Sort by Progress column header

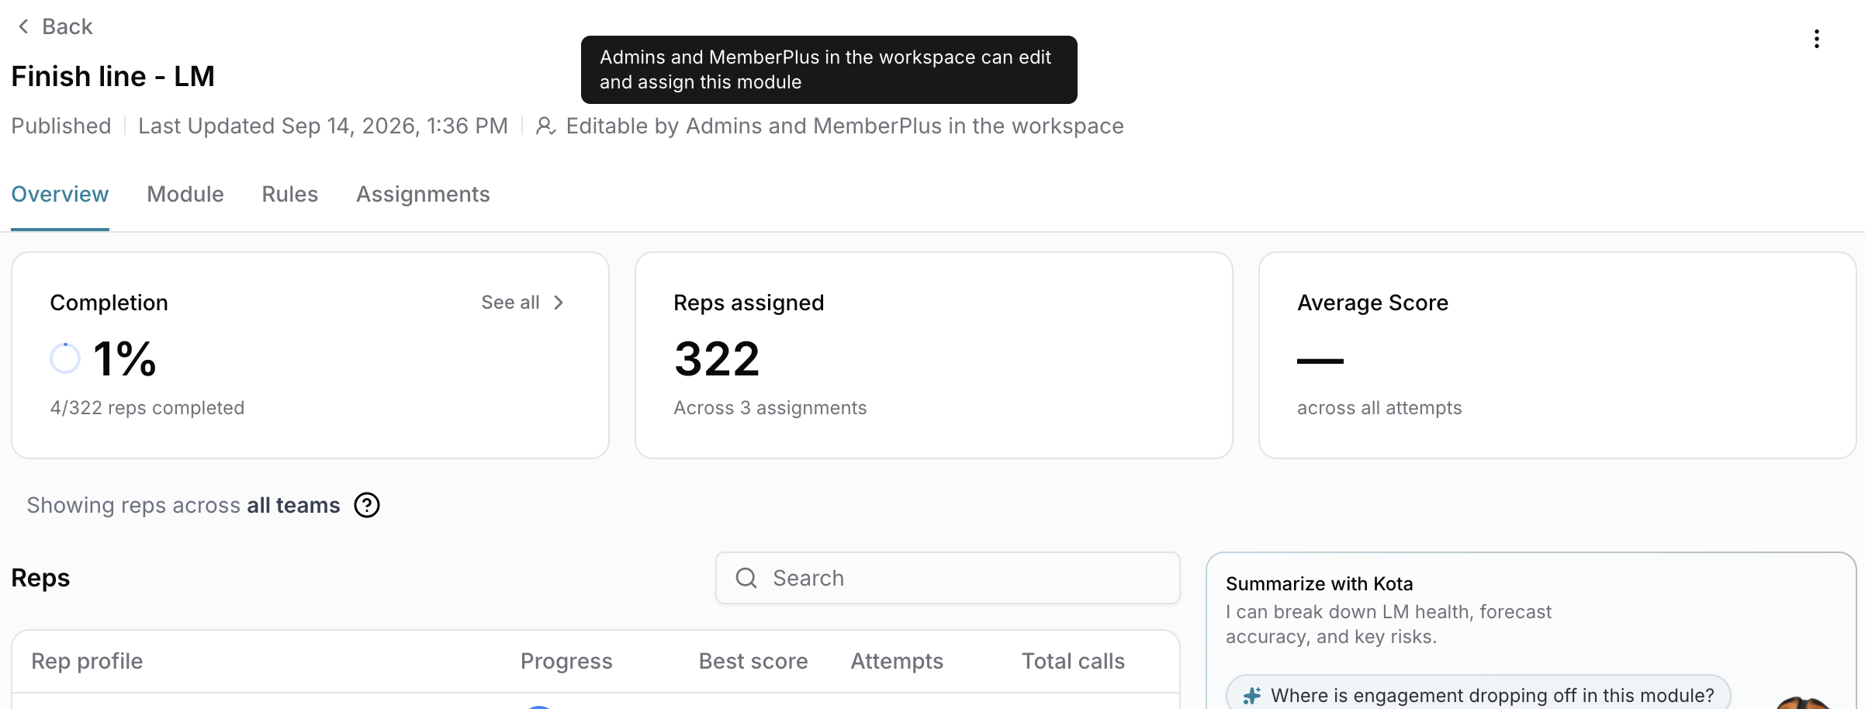(x=566, y=661)
